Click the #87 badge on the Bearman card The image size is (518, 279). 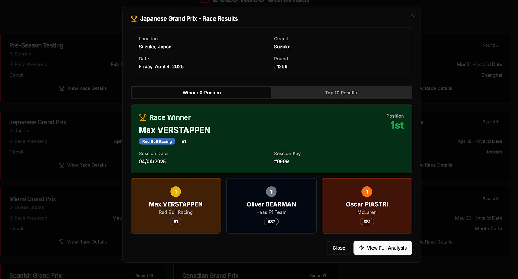click(x=271, y=221)
